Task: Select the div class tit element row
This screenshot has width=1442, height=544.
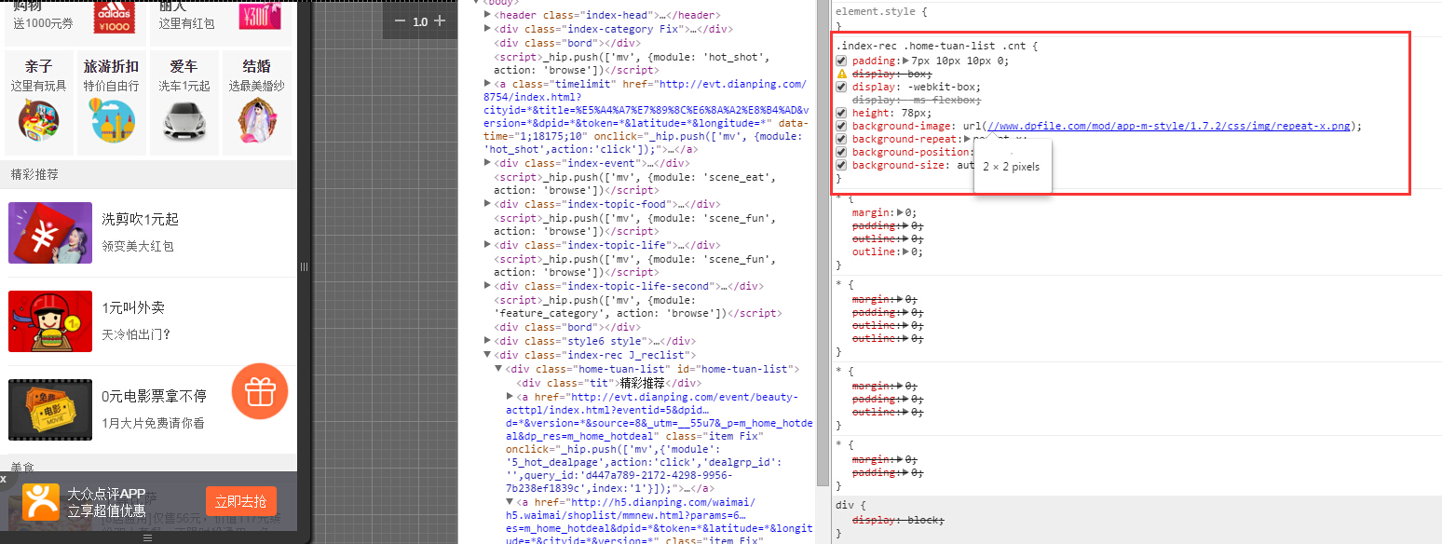Action: 609,383
